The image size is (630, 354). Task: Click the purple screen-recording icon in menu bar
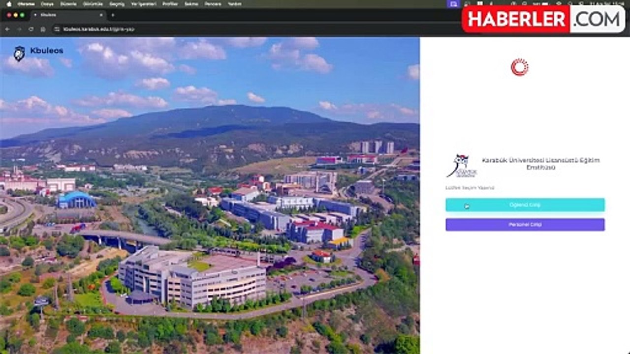pos(453,4)
